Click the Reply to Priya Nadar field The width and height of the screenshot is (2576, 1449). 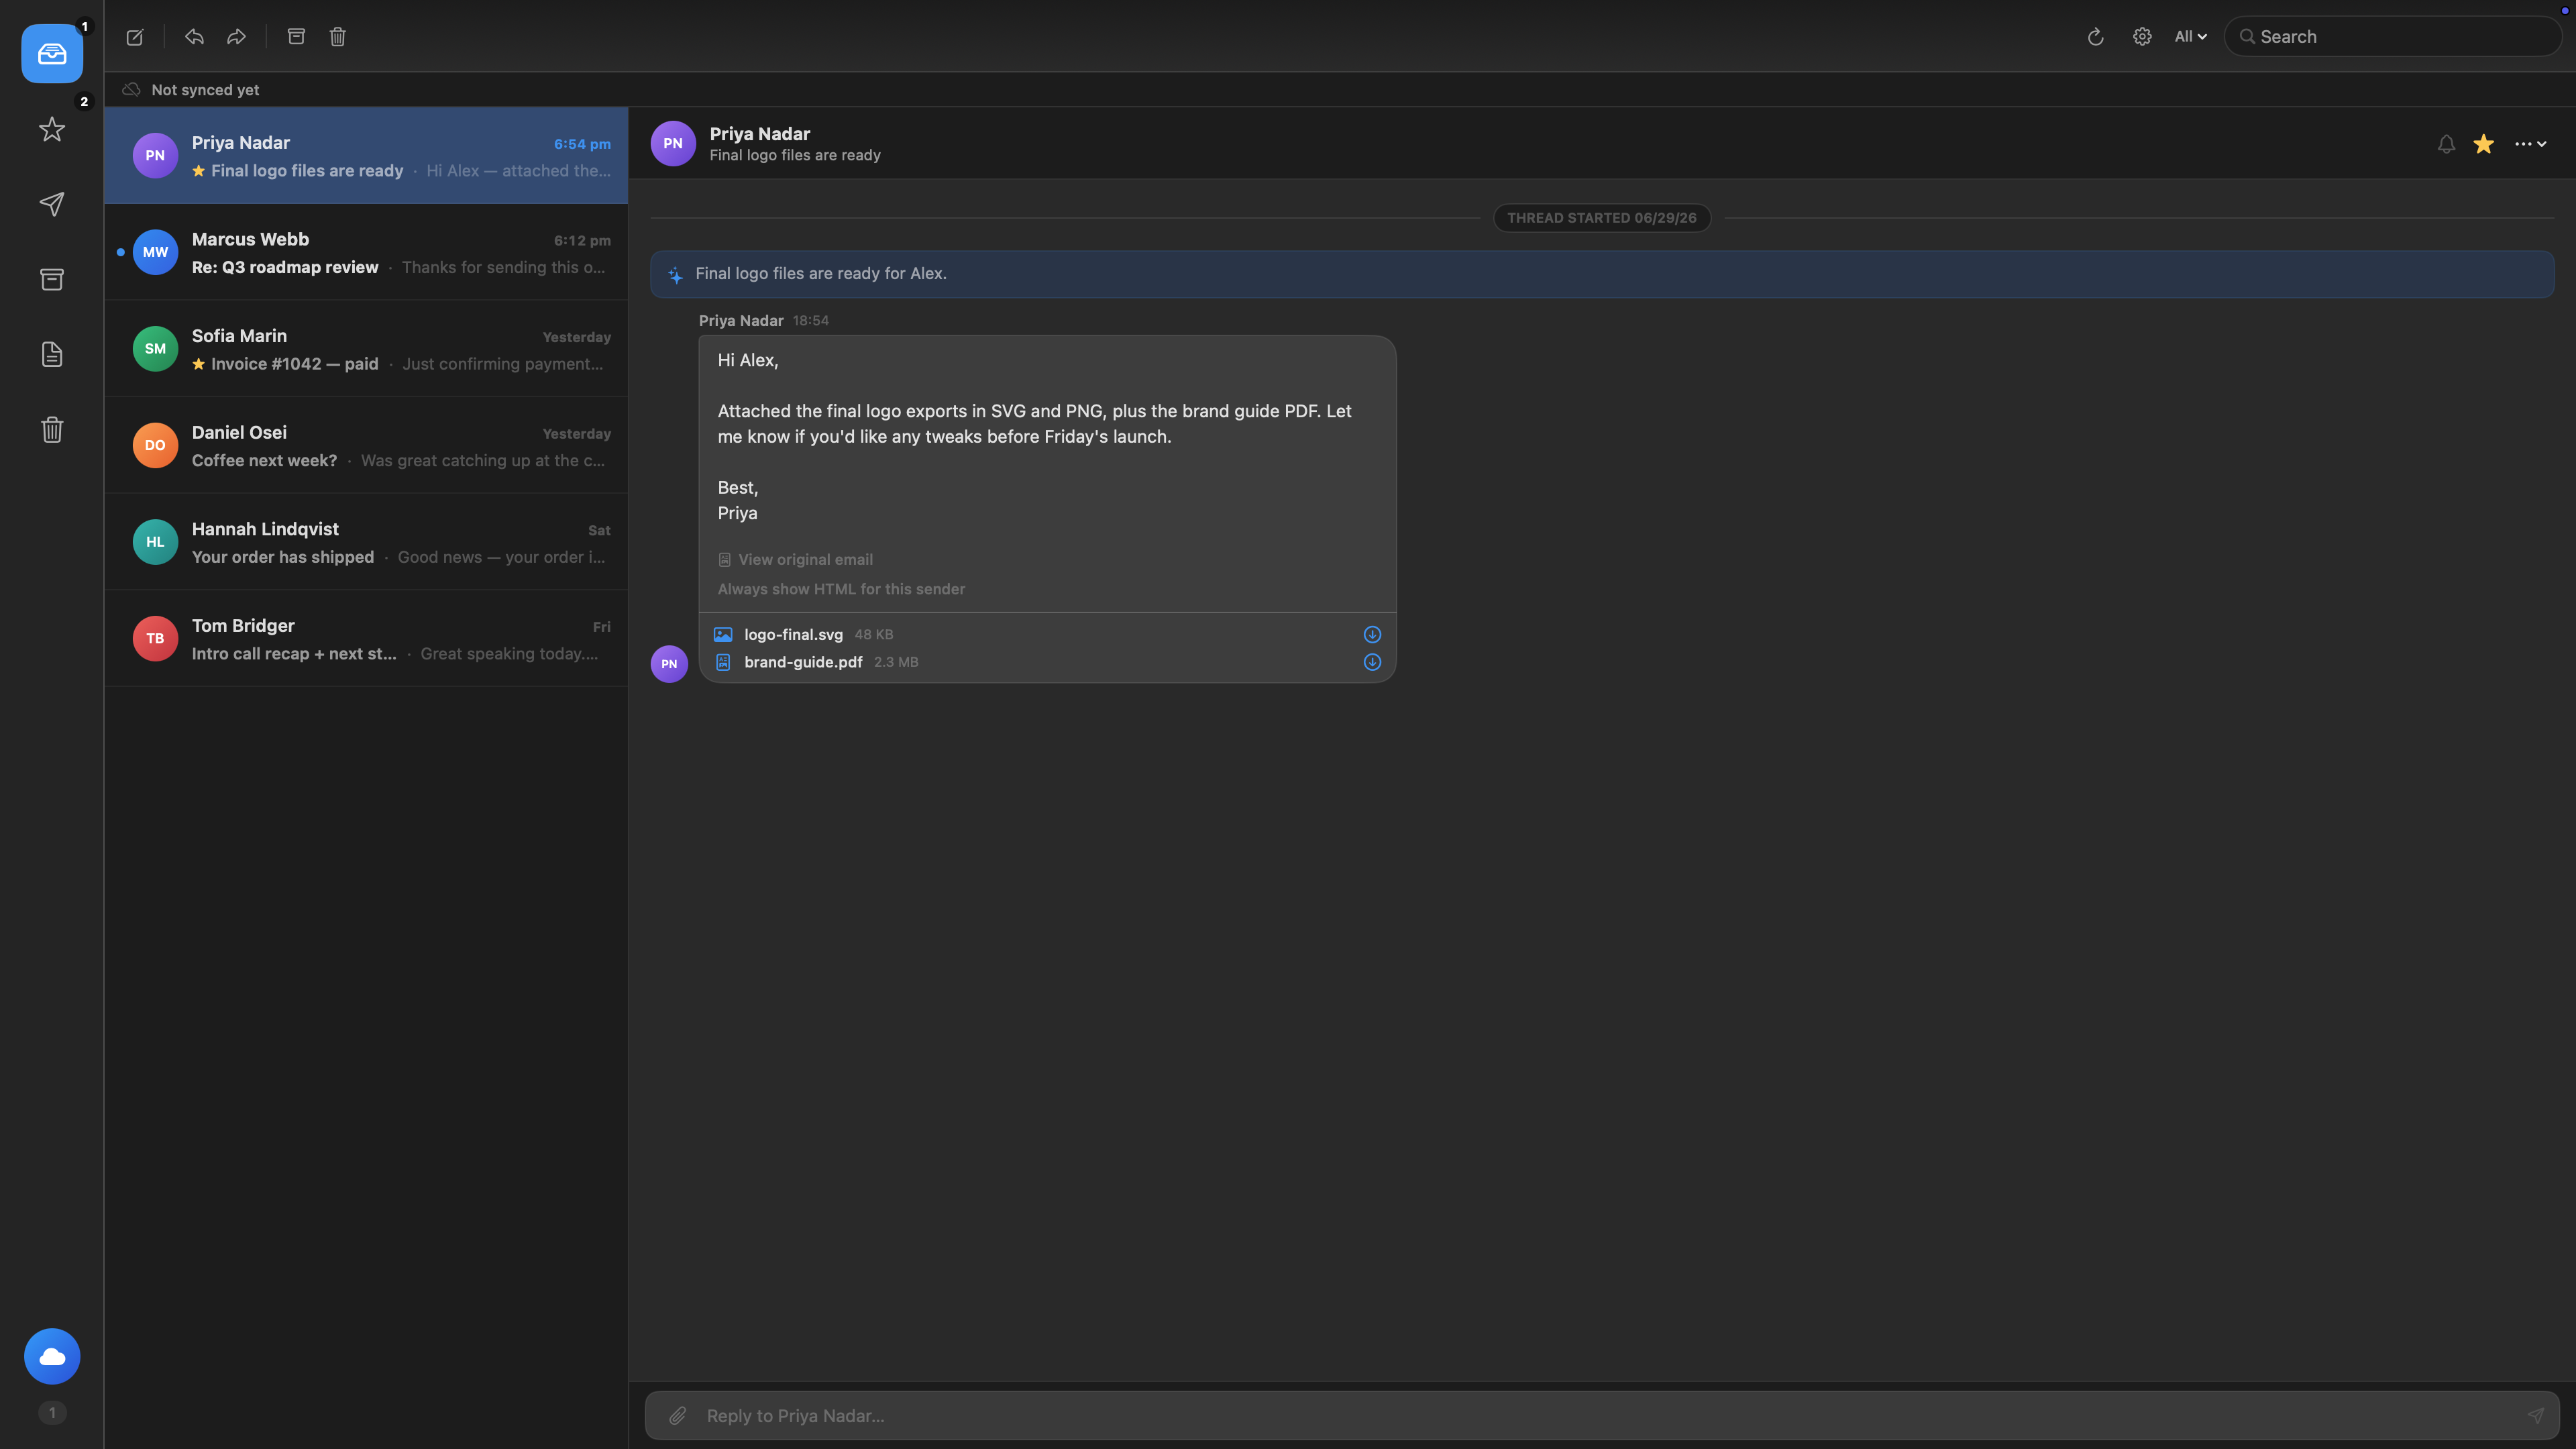coord(1602,1416)
